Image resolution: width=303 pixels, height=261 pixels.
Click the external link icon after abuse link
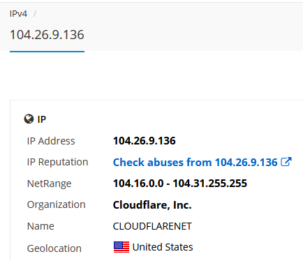pos(286,162)
